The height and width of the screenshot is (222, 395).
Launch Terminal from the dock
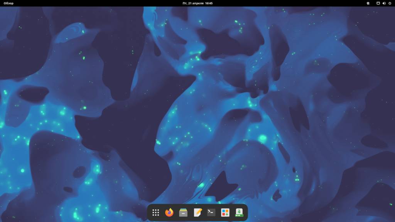click(x=211, y=212)
